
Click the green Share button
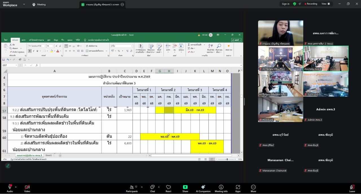185,188
